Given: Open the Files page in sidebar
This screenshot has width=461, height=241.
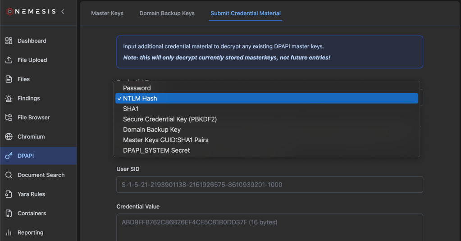Looking at the screenshot, I should pyautogui.click(x=23, y=79).
